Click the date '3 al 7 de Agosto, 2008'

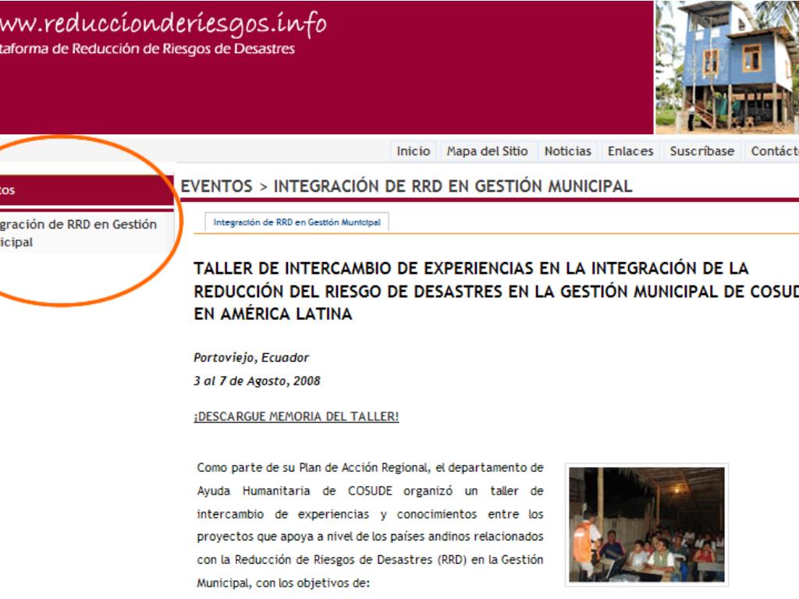257,381
